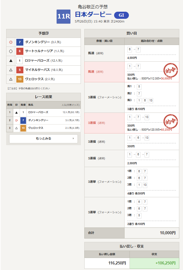Click the 合計 10,000円 total row
The image size is (183, 270).
[x=132, y=233]
